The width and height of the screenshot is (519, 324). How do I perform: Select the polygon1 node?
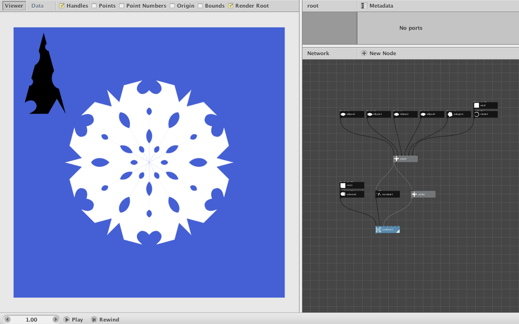[459, 114]
